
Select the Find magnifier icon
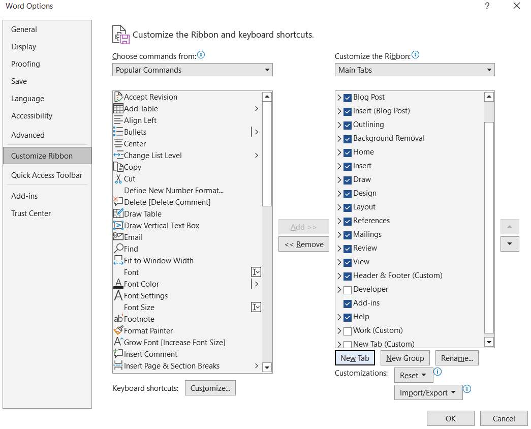point(118,249)
